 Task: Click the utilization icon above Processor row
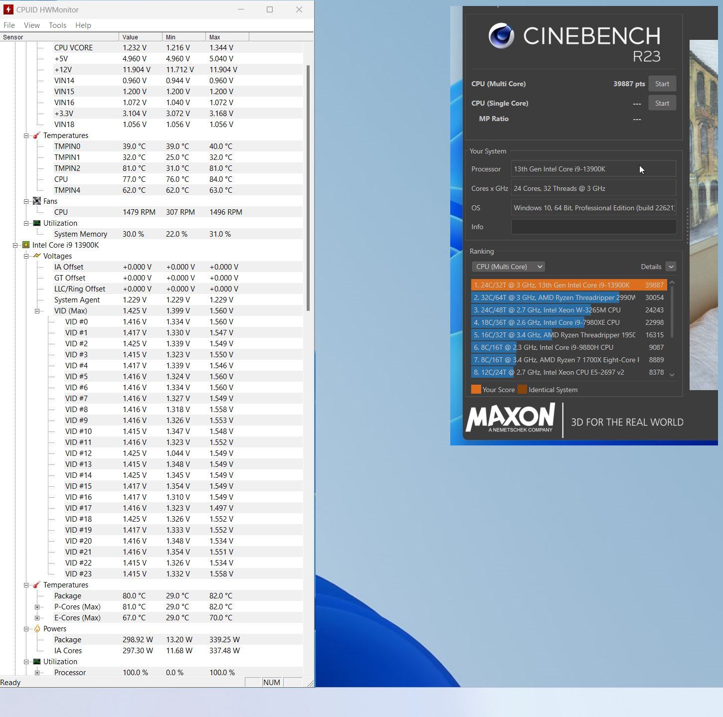[37, 662]
